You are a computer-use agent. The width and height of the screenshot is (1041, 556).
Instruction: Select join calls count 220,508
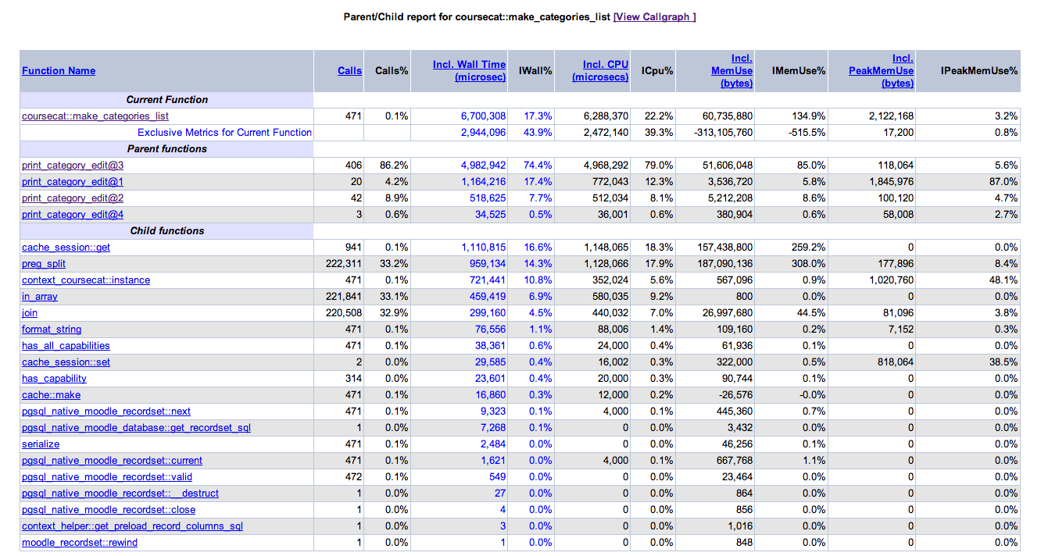[343, 312]
